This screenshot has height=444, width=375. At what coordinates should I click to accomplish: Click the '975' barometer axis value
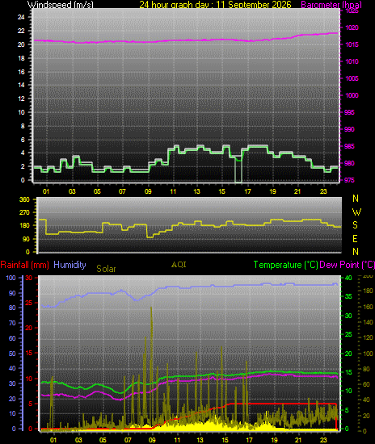pos(349,180)
